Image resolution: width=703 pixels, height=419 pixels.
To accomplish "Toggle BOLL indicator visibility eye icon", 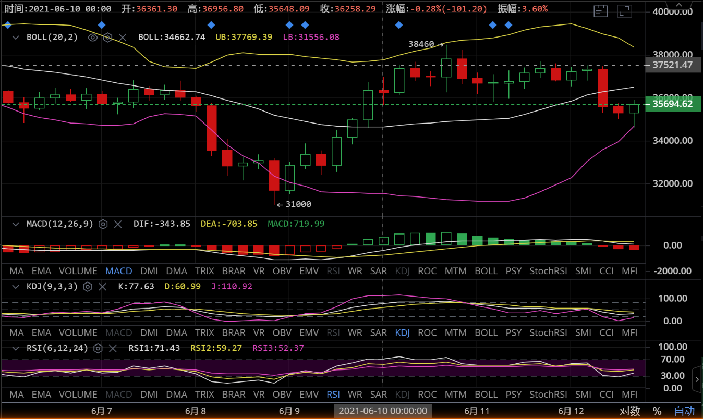I will pos(93,37).
